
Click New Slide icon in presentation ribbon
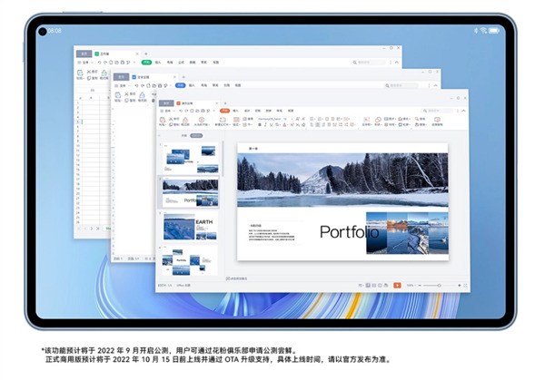pos(223,122)
